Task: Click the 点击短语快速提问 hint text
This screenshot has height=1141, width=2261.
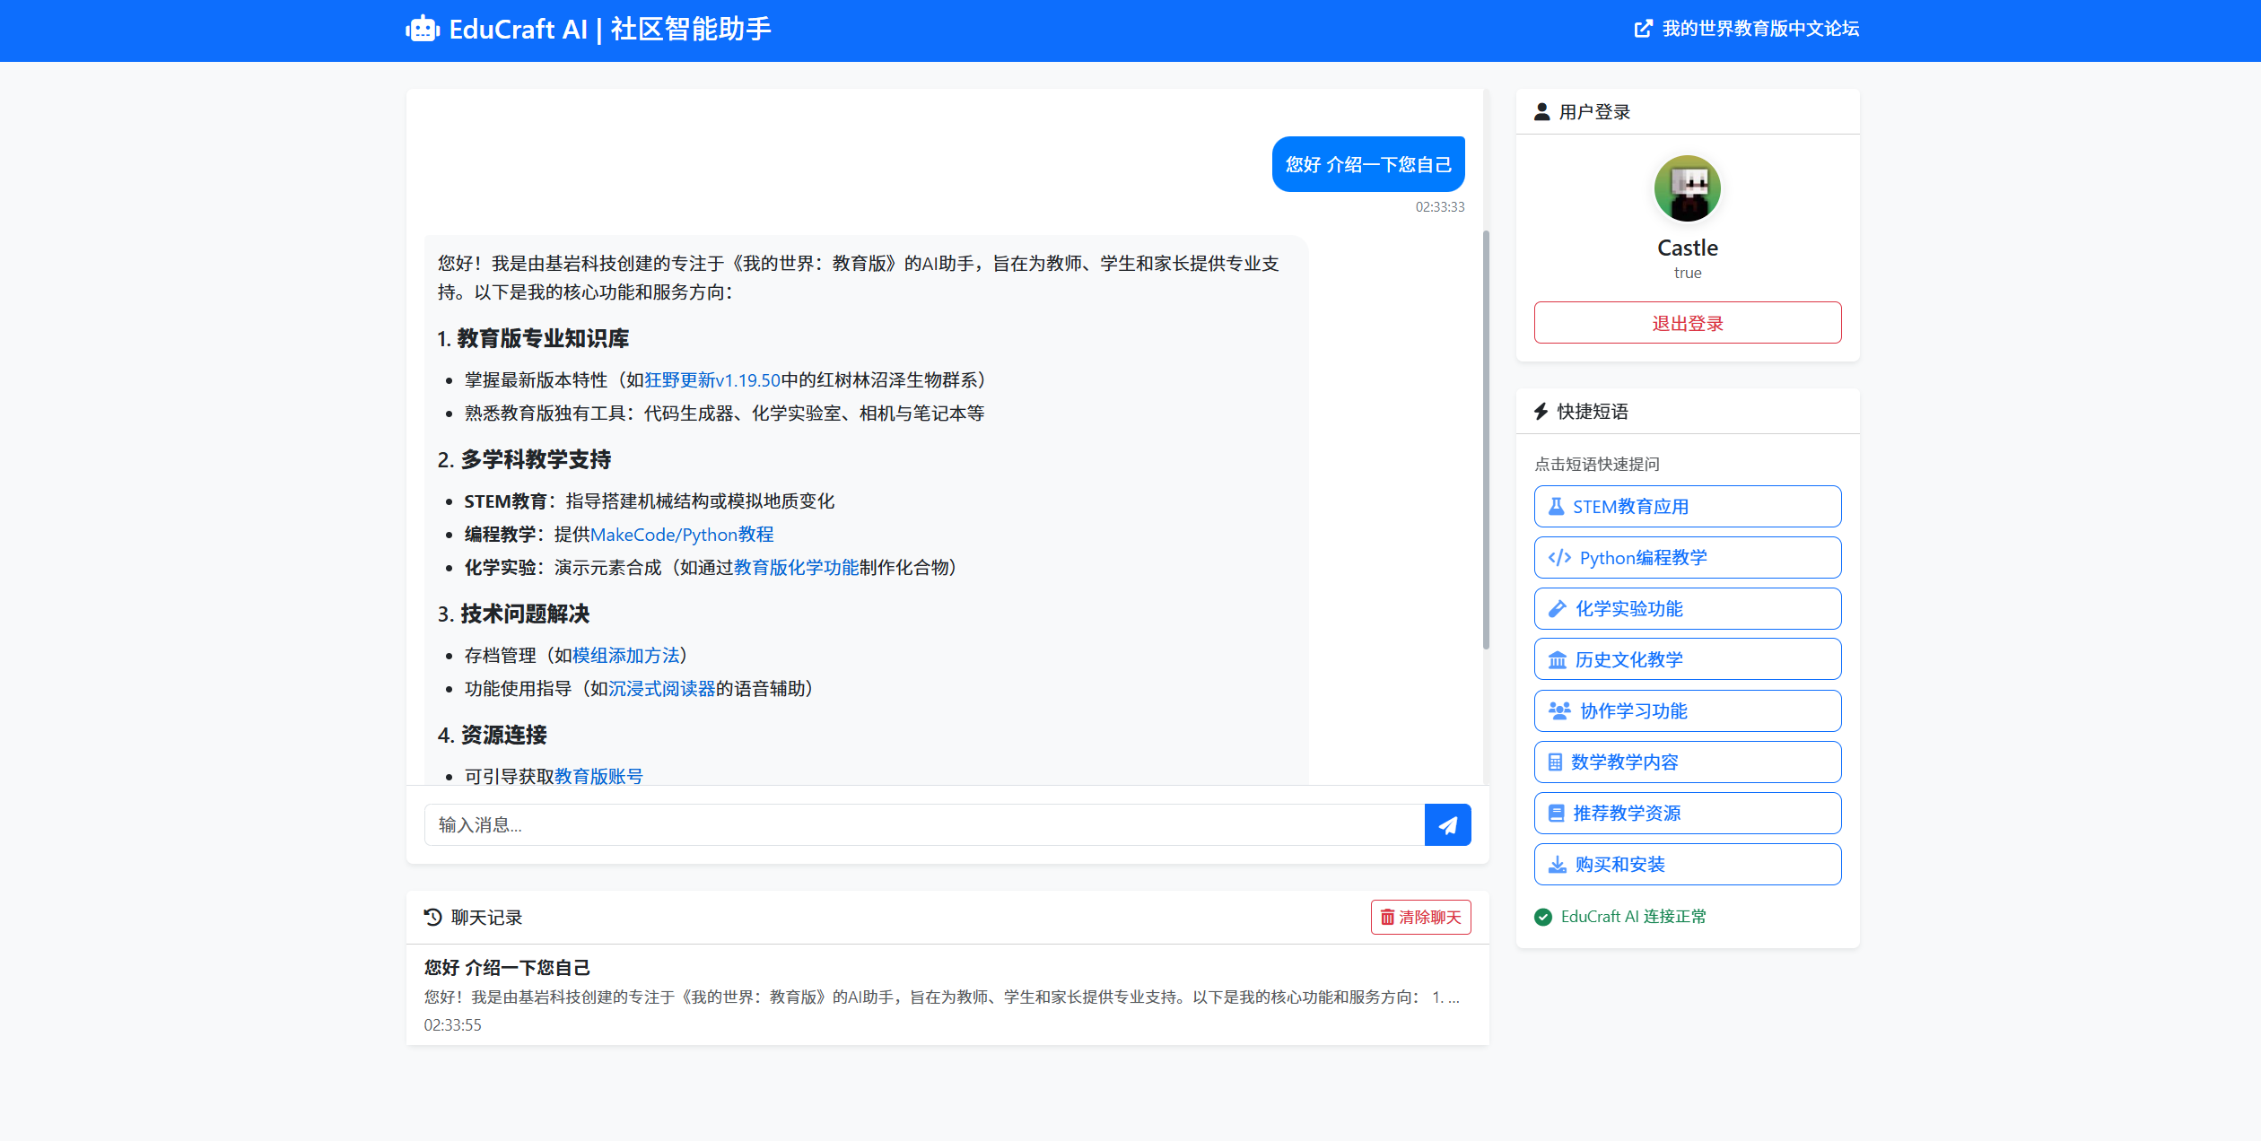Action: (x=1597, y=464)
